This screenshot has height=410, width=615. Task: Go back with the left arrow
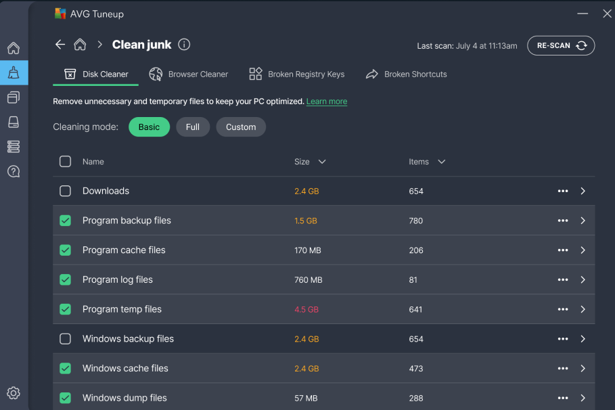(x=60, y=45)
